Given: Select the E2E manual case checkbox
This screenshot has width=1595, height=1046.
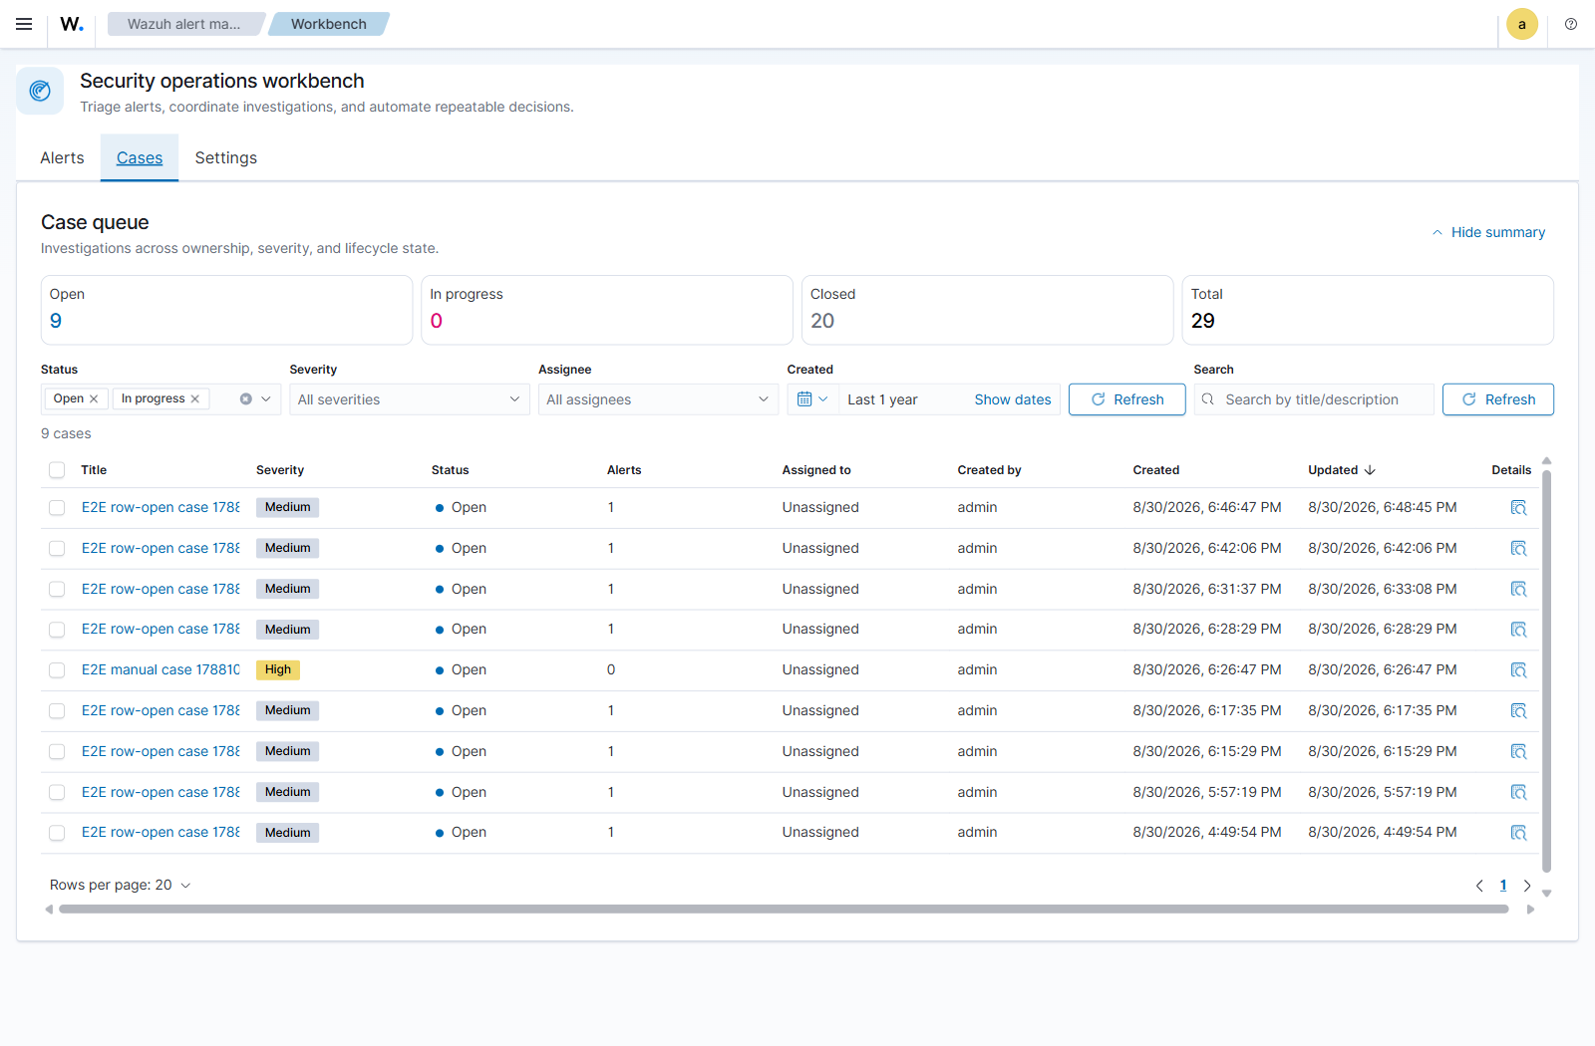Looking at the screenshot, I should pyautogui.click(x=57, y=670).
